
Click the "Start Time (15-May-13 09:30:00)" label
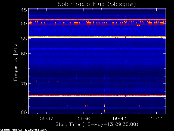click(x=97, y=124)
